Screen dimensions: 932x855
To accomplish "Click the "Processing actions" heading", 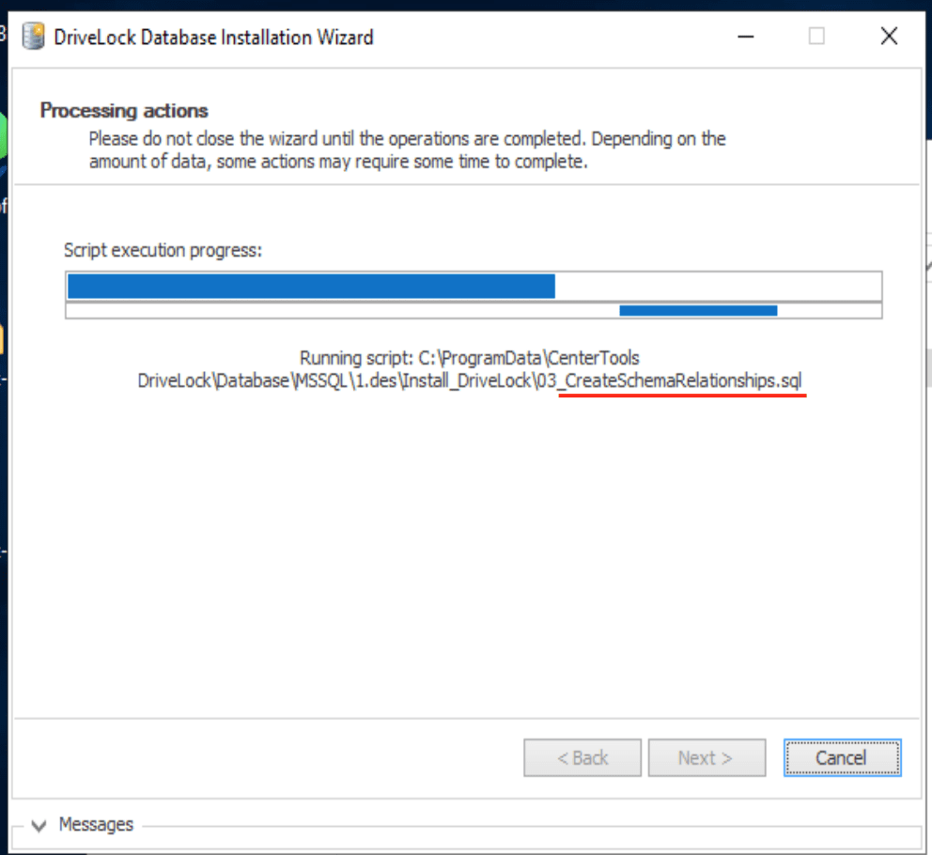I will (x=124, y=111).
